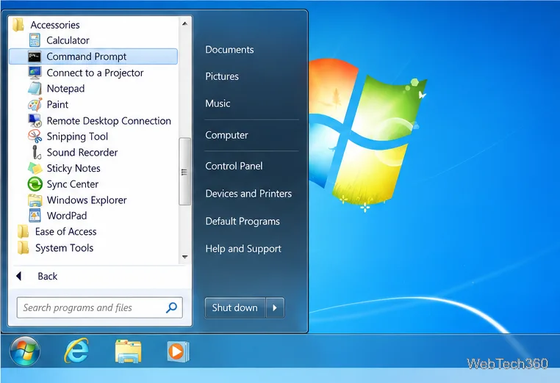Open Computer from the Start menu
The width and height of the screenshot is (560, 383).
pyautogui.click(x=226, y=135)
